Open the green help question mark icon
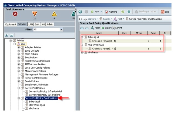 (123, 12)
